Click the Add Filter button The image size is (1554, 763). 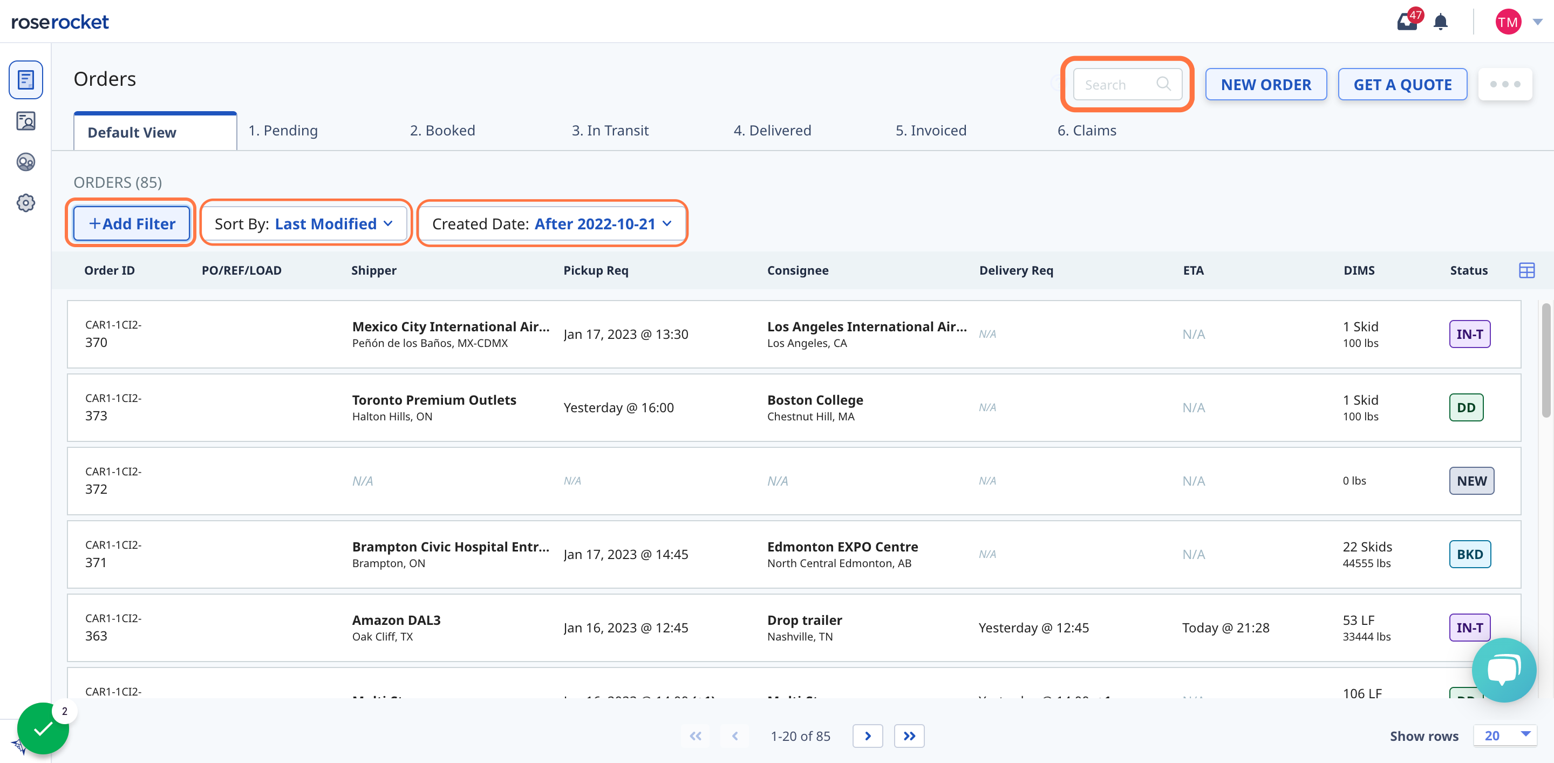click(x=132, y=223)
